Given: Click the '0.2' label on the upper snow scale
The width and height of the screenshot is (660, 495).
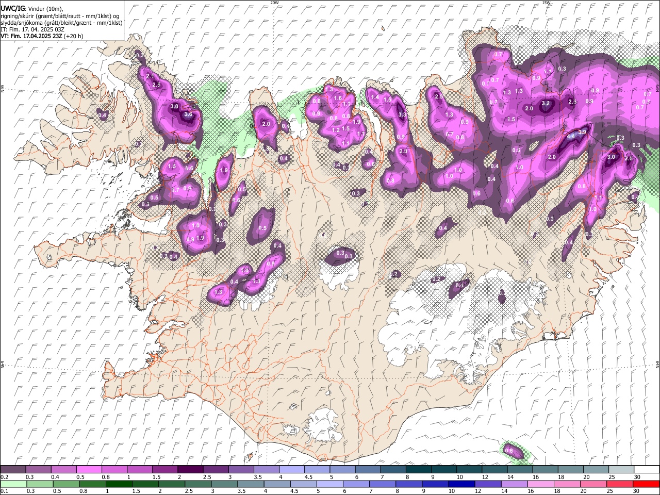Looking at the screenshot, I should 4,477.
